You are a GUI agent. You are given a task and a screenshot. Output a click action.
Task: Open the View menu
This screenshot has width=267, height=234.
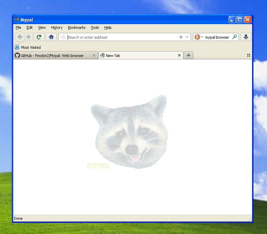[x=42, y=27]
